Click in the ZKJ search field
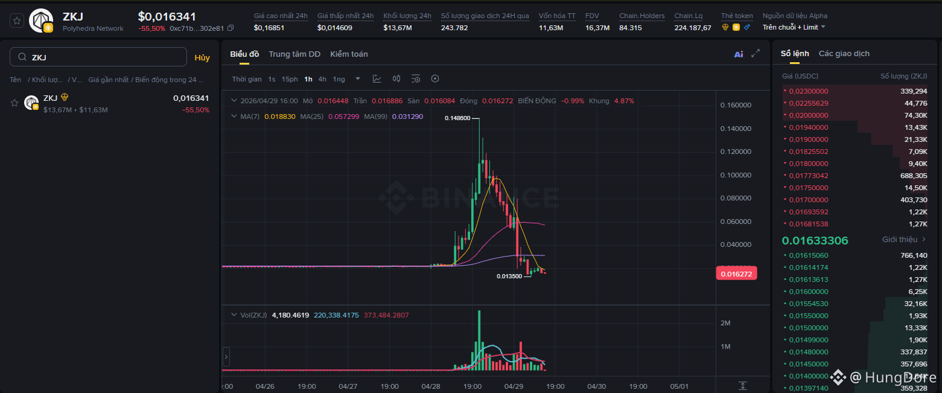942x393 pixels. (98, 57)
